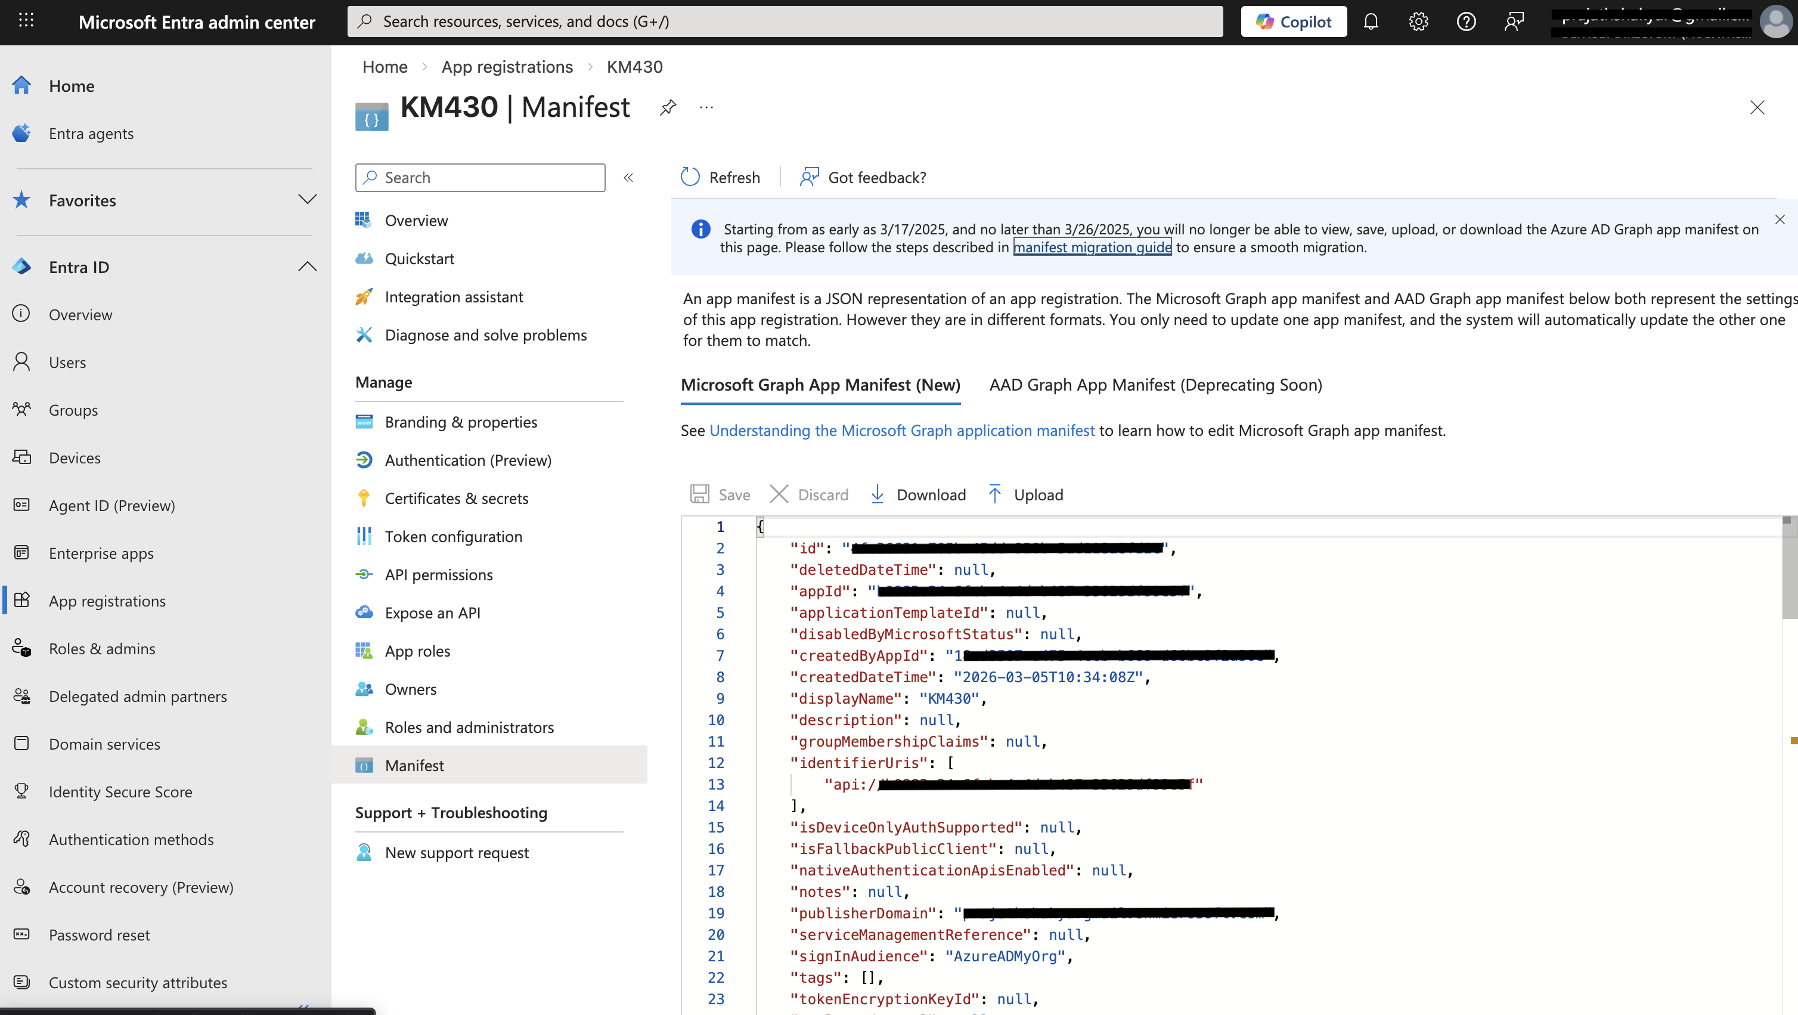1798x1015 pixels.
Task: Open the header feedback person icon
Action: point(1513,21)
